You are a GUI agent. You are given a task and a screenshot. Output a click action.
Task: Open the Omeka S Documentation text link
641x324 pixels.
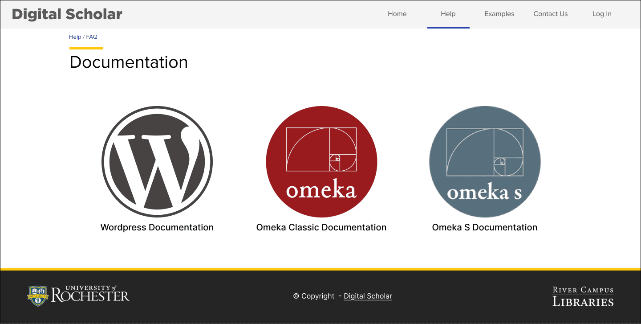click(485, 227)
